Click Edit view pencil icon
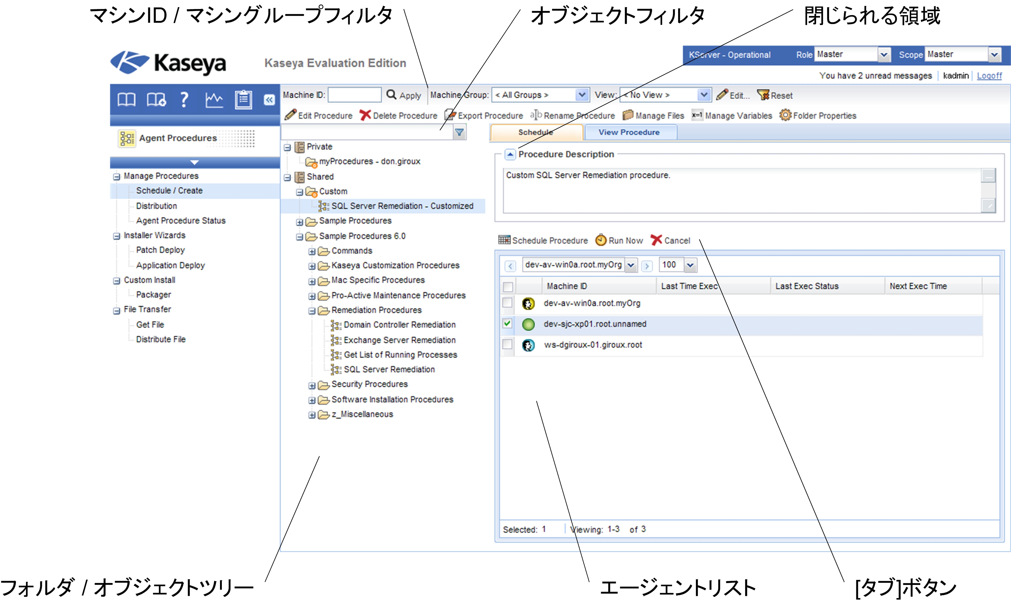The height and width of the screenshot is (602, 1011). pyautogui.click(x=722, y=94)
